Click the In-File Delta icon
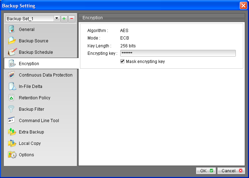Image resolution: width=249 pixels, height=178 pixels. (12, 87)
